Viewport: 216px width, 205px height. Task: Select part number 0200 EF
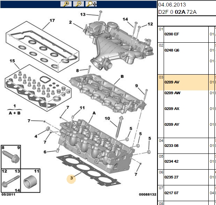coord(172,34)
